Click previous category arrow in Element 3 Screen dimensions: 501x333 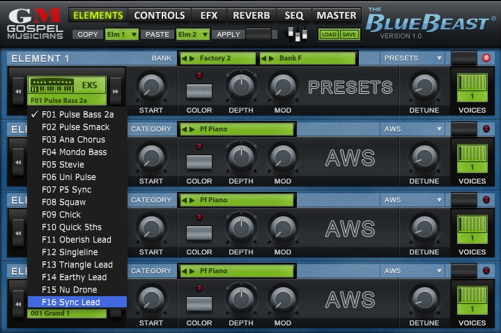click(x=184, y=200)
